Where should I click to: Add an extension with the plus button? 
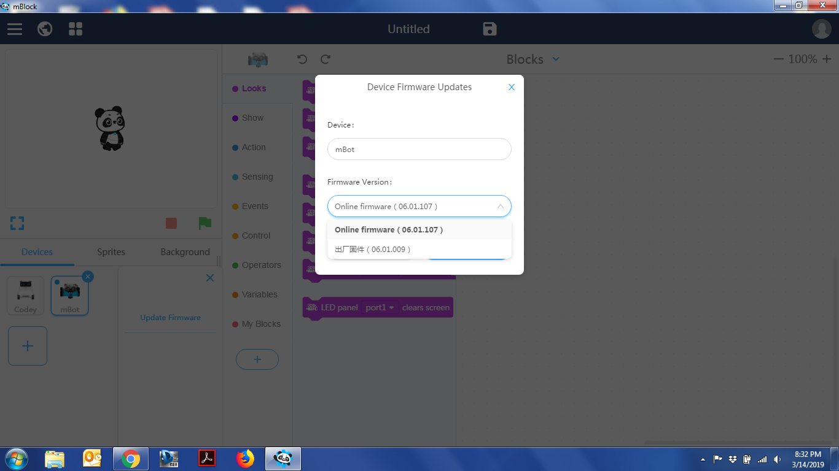[257, 359]
